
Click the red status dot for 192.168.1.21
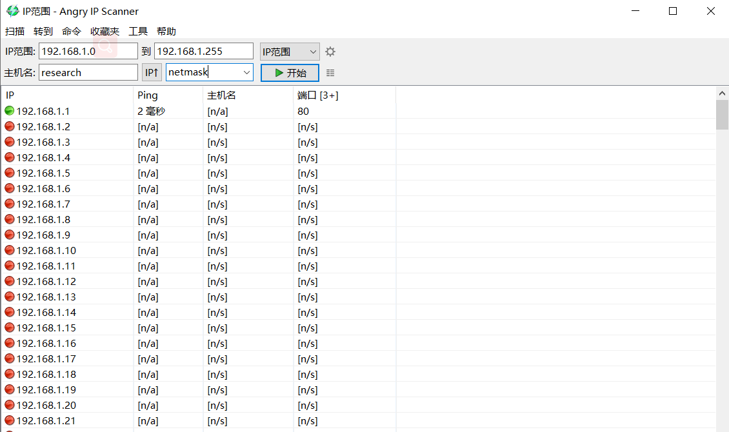[9, 420]
